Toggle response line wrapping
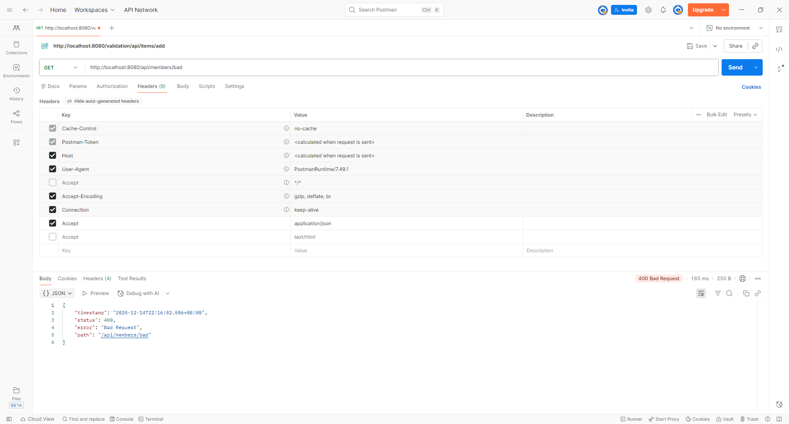The width and height of the screenshot is (789, 424). tap(701, 293)
